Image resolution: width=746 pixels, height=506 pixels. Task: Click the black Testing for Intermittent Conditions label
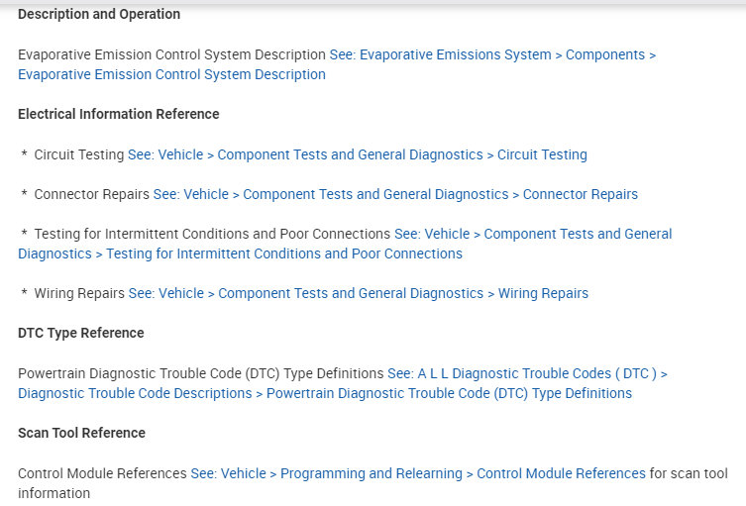212,235
